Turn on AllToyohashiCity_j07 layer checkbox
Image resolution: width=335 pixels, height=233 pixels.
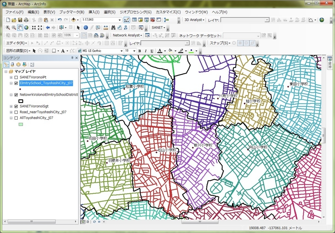(16, 118)
